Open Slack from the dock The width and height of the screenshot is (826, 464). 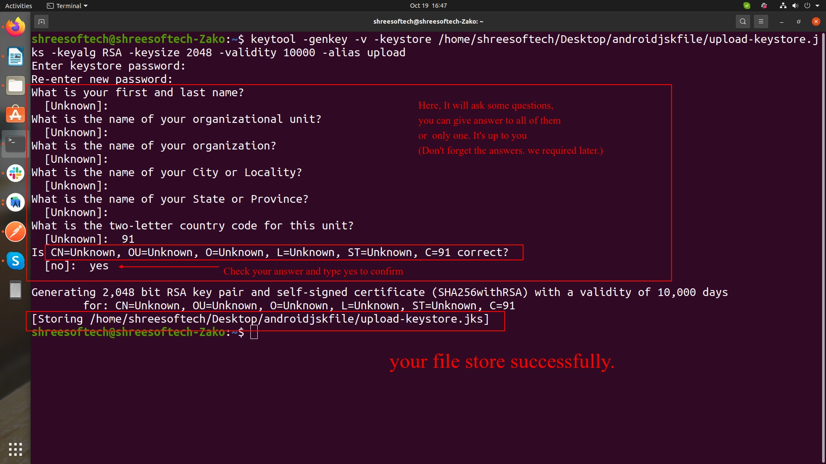[15, 173]
